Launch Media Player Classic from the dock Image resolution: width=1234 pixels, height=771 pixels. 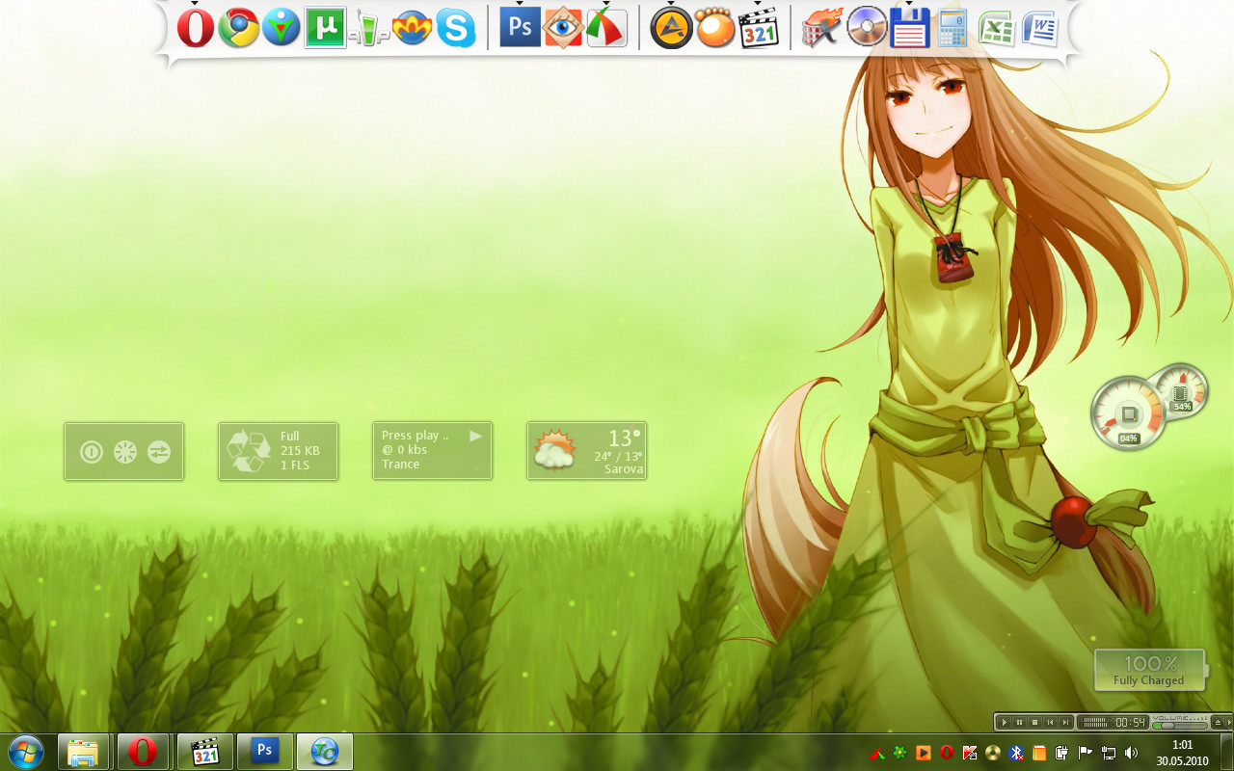pyautogui.click(x=758, y=28)
